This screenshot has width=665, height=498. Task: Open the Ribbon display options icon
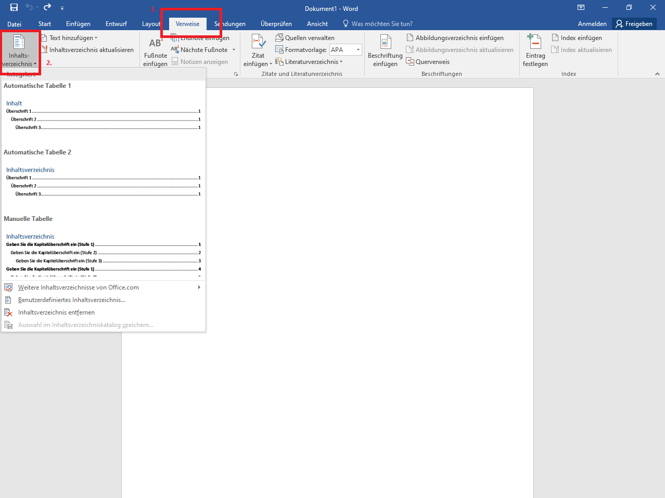581,7
